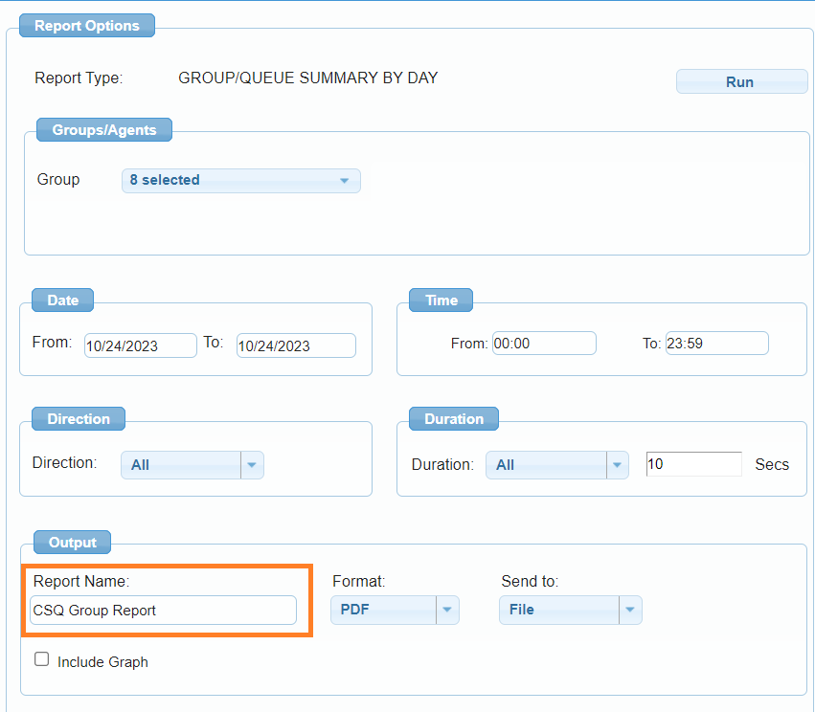Image resolution: width=815 pixels, height=712 pixels.
Task: Click GROUP/QUEUE SUMMARY BY DAY text
Action: 308,78
